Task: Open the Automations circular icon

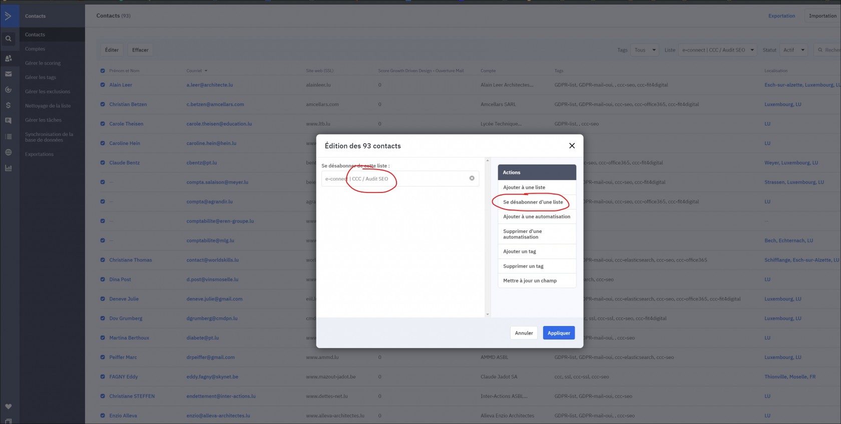Action: coord(8,90)
